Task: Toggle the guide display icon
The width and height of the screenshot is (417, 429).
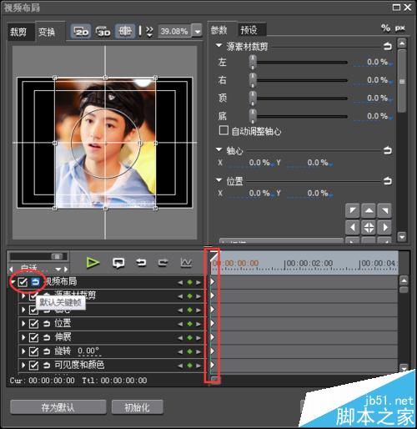Action: pyautogui.click(x=125, y=31)
